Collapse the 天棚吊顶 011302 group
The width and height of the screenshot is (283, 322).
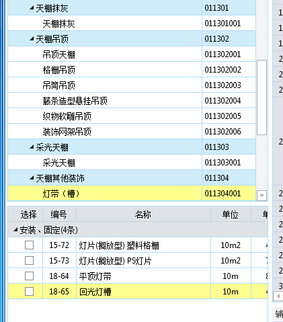(32, 39)
